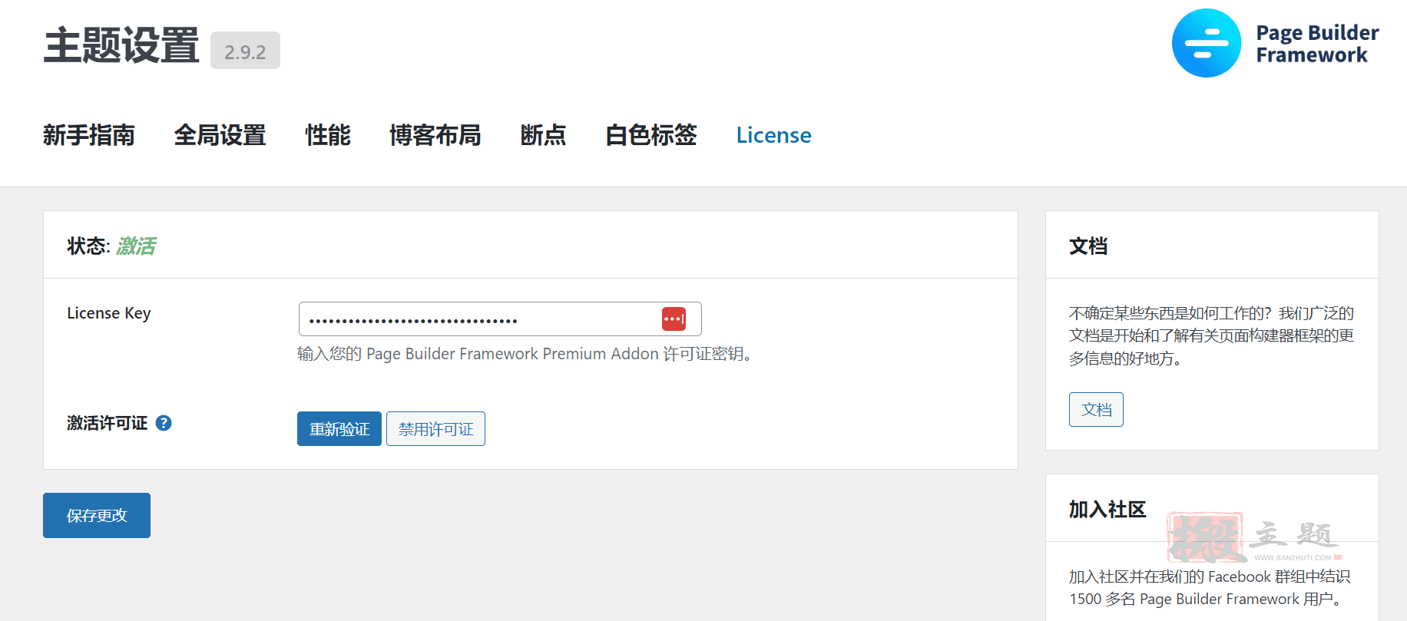Viewport: 1407px width, 621px height.
Task: Go to the 博客布局 tab
Action: (435, 135)
